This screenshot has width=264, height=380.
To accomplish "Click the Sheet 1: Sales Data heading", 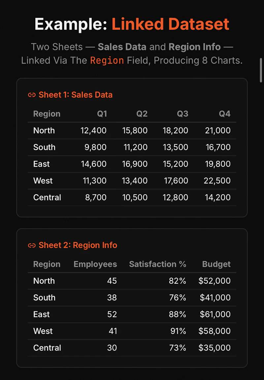I will 76,95.
